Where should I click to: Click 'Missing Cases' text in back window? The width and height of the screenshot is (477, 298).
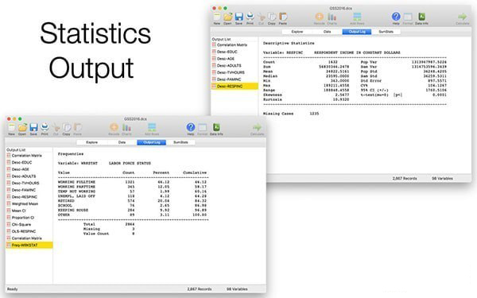click(x=278, y=114)
